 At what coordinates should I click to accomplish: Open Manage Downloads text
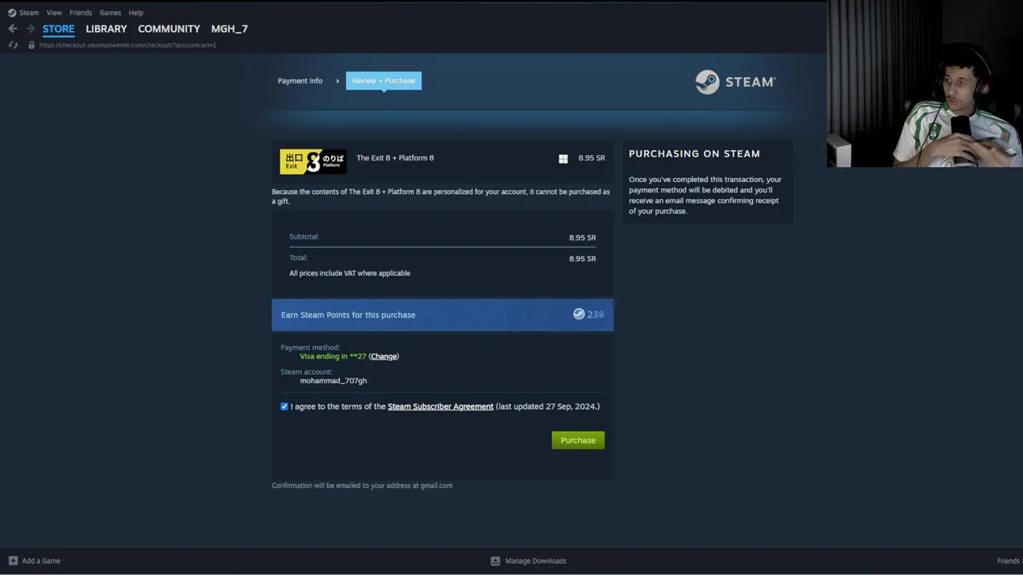[535, 561]
